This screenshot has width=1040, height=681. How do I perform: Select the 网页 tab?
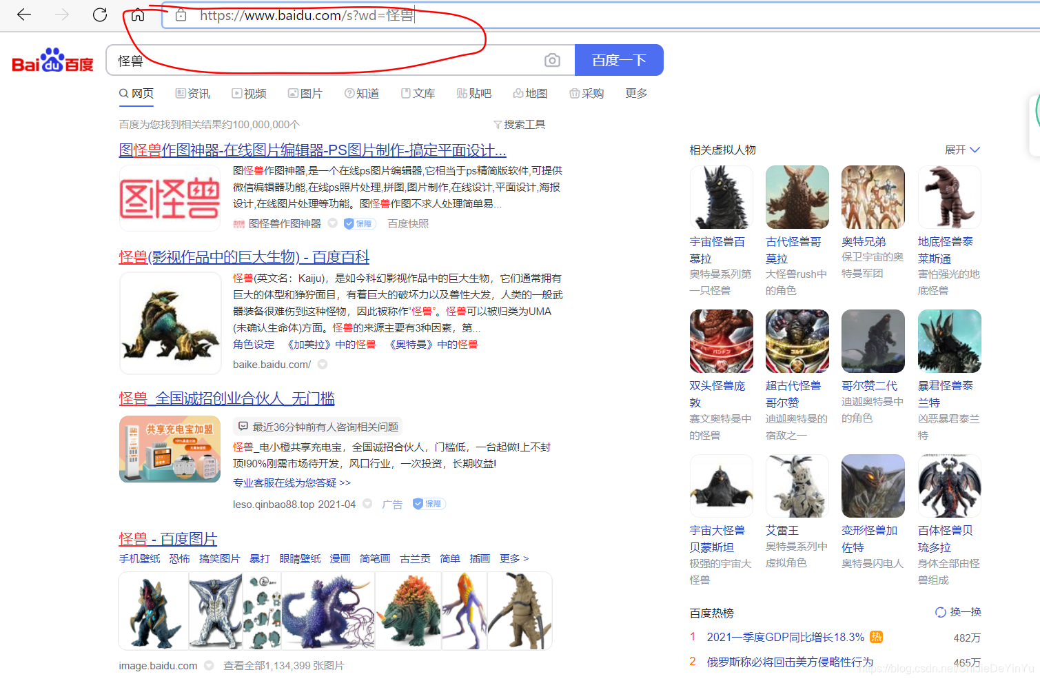pyautogui.click(x=136, y=93)
